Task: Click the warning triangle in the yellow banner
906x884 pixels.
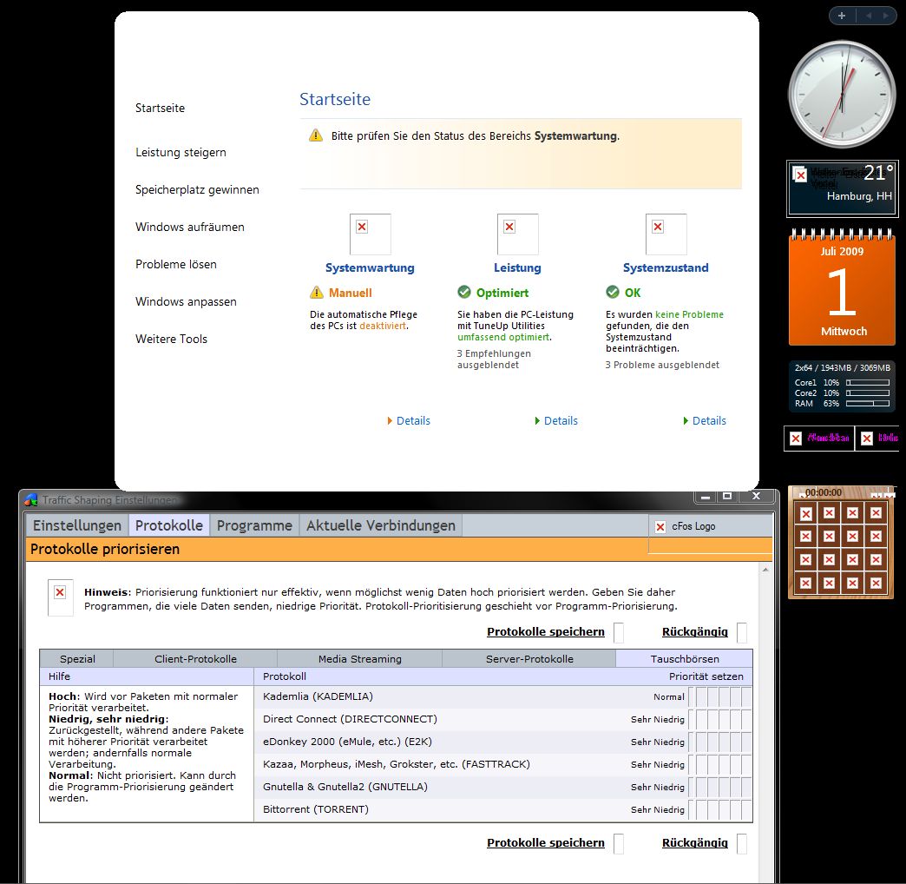Action: (x=316, y=135)
